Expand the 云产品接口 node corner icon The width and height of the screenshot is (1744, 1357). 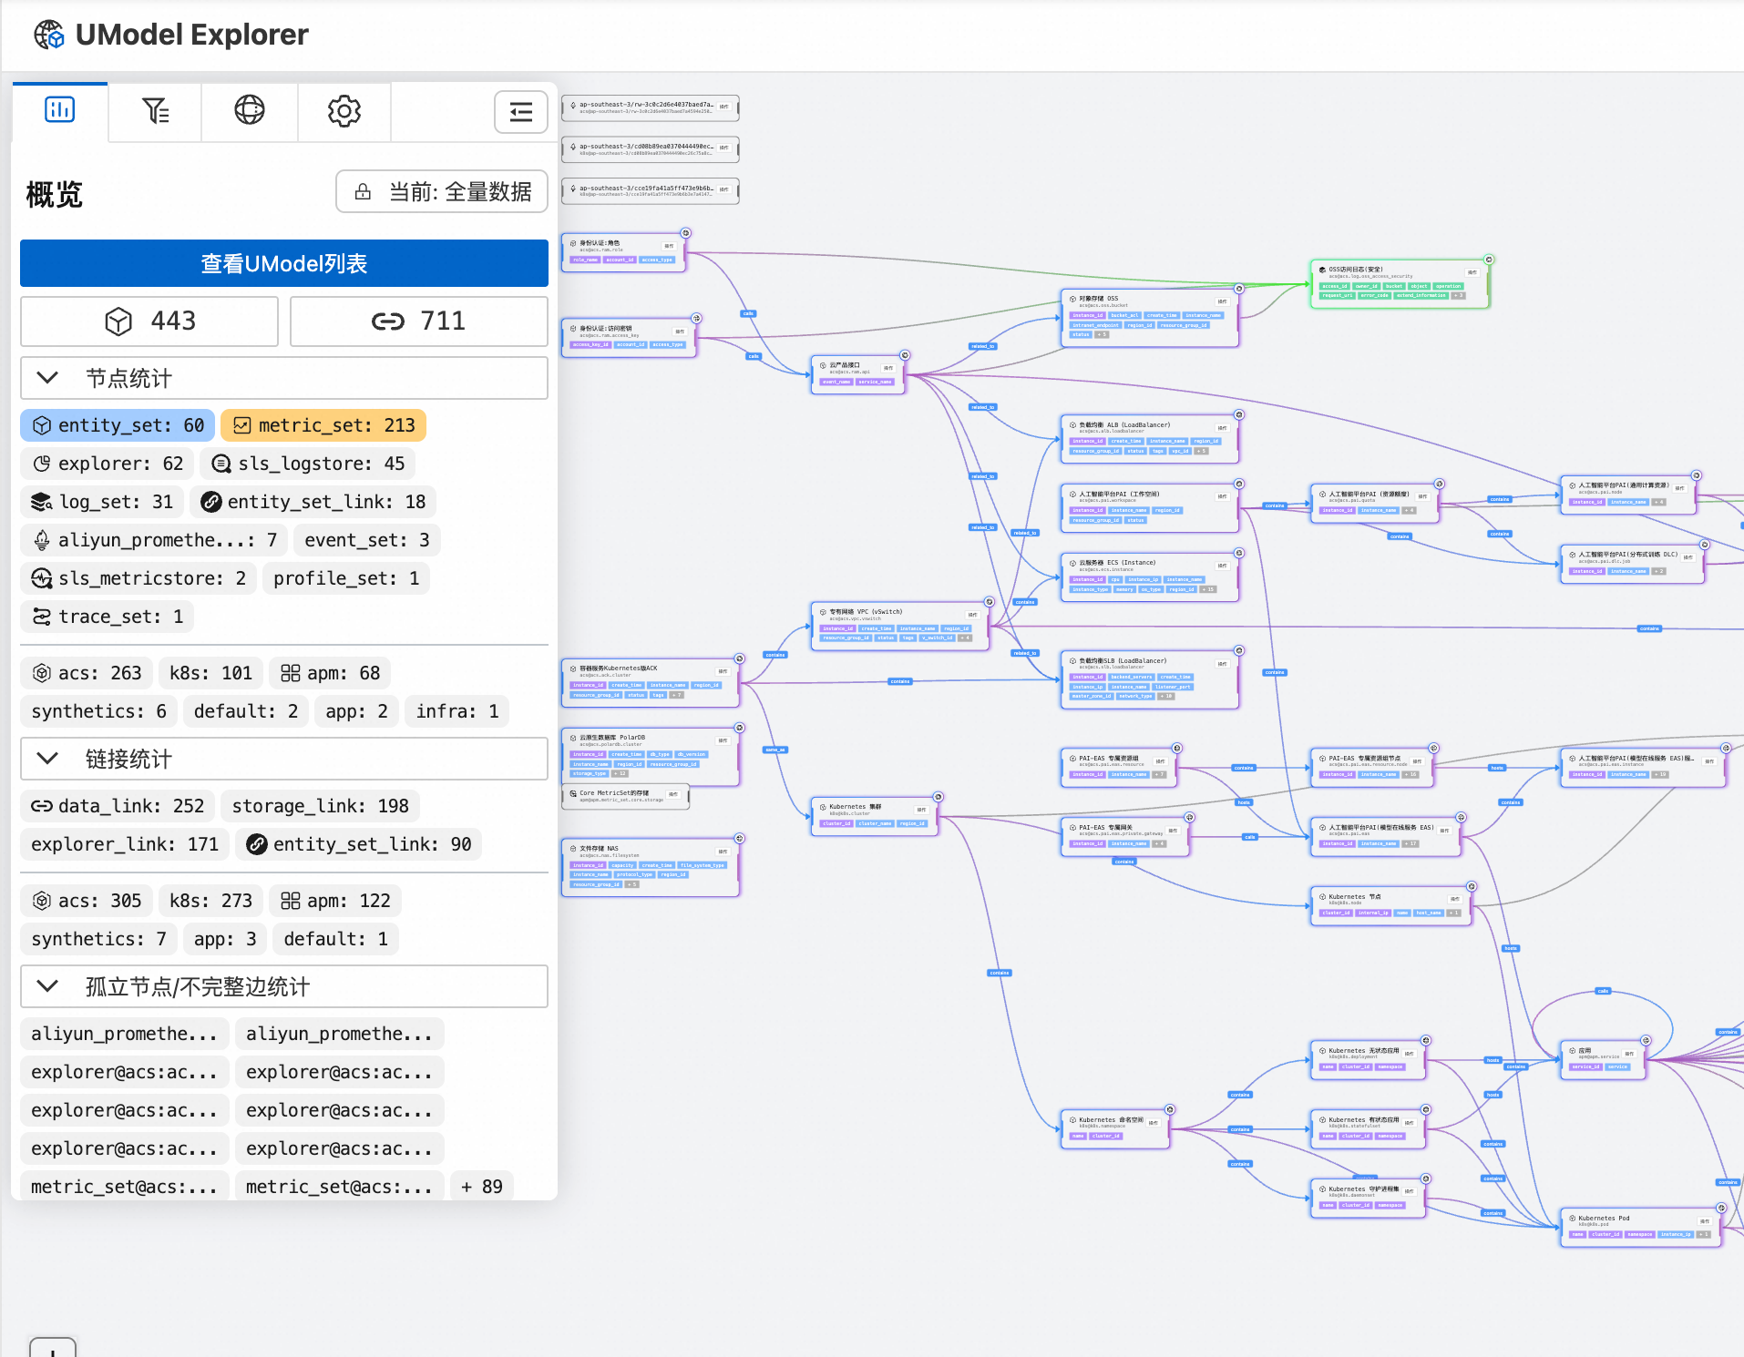[x=905, y=355]
